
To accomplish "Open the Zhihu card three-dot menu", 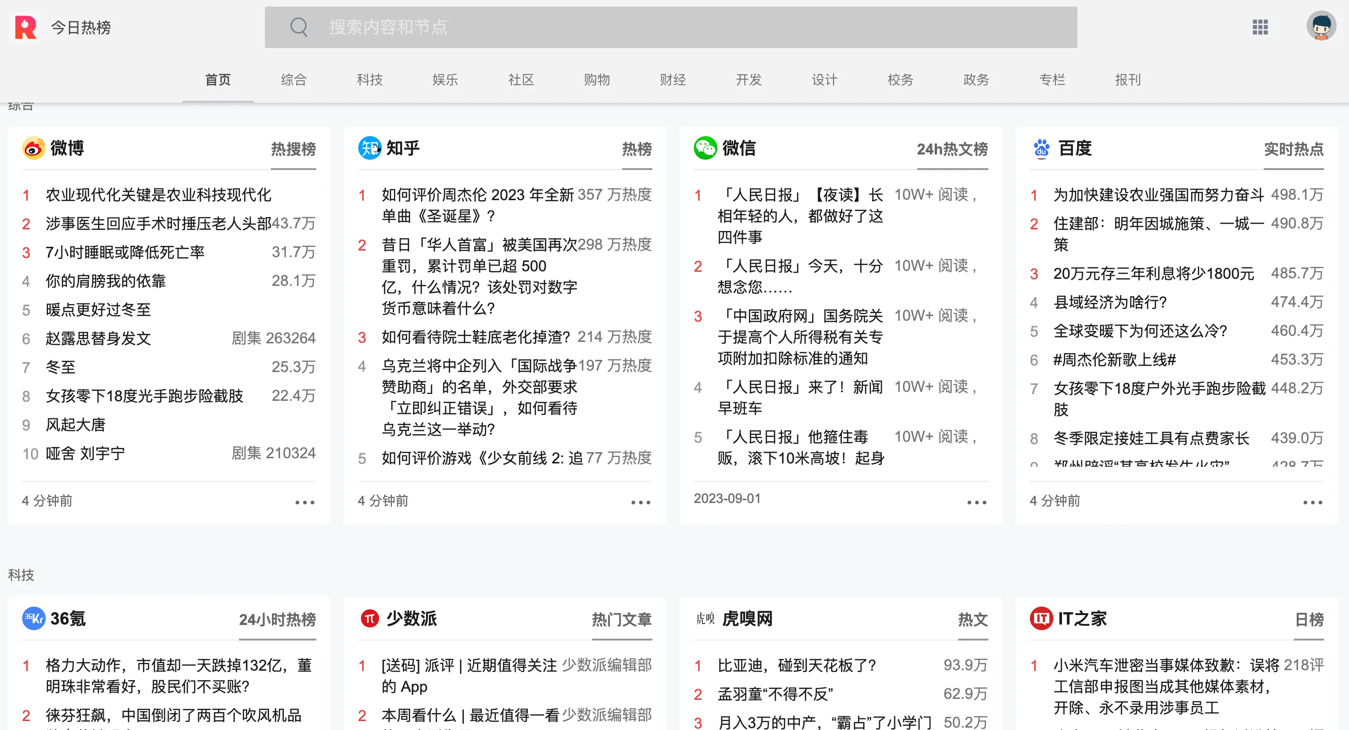I will click(641, 503).
